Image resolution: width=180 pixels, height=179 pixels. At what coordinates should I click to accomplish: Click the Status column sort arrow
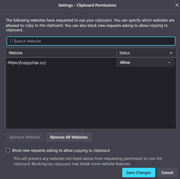171,53
